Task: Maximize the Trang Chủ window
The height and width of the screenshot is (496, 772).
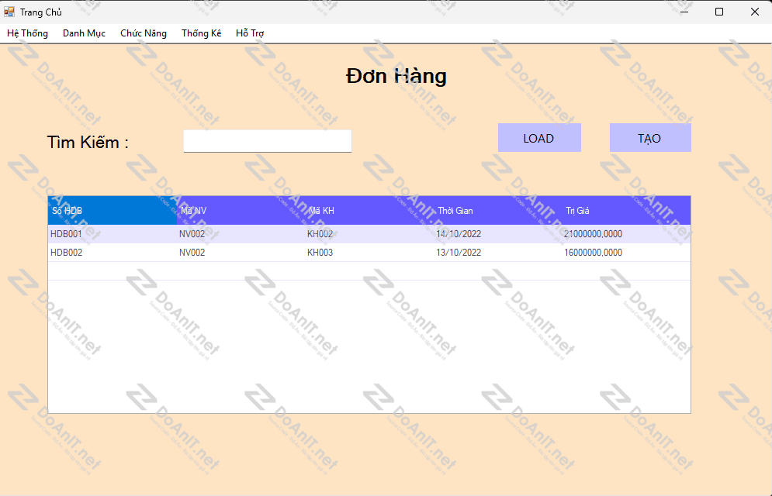Action: 719,12
